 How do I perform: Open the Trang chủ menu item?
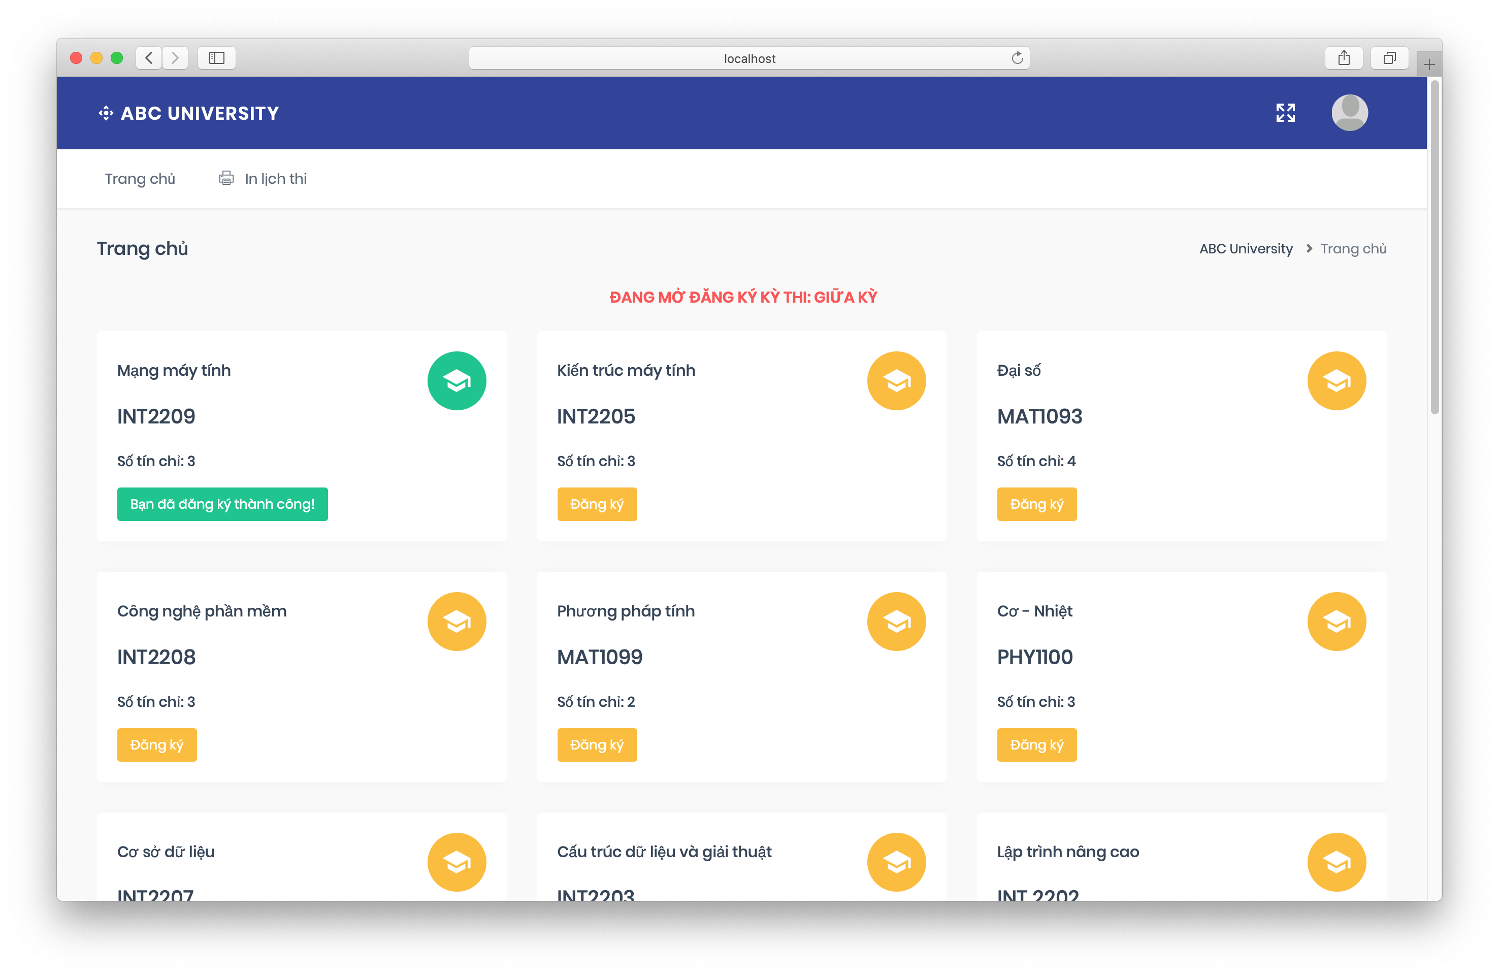pos(140,179)
